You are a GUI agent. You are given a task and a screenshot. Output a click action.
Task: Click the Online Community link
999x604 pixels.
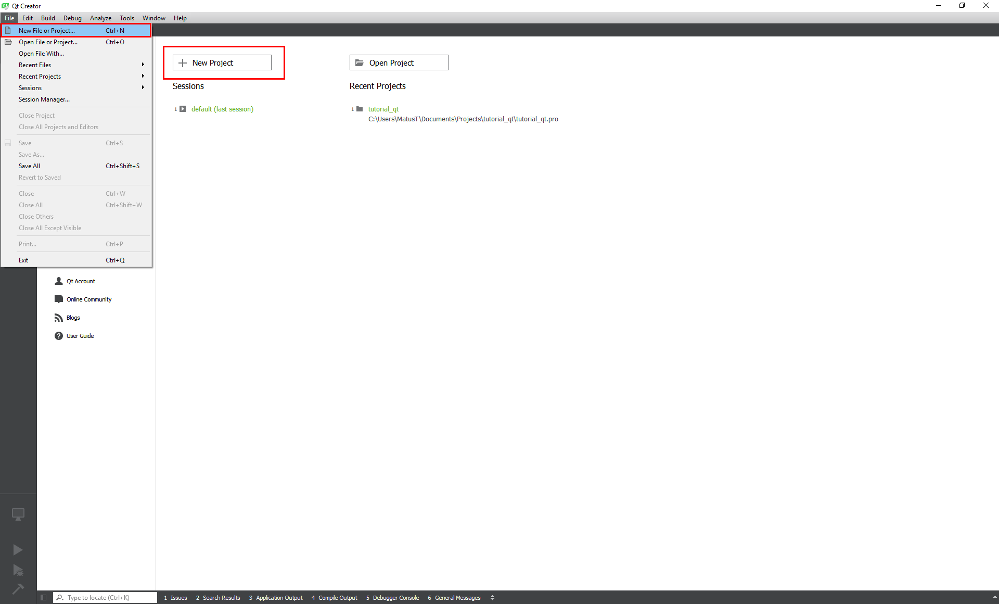click(89, 299)
